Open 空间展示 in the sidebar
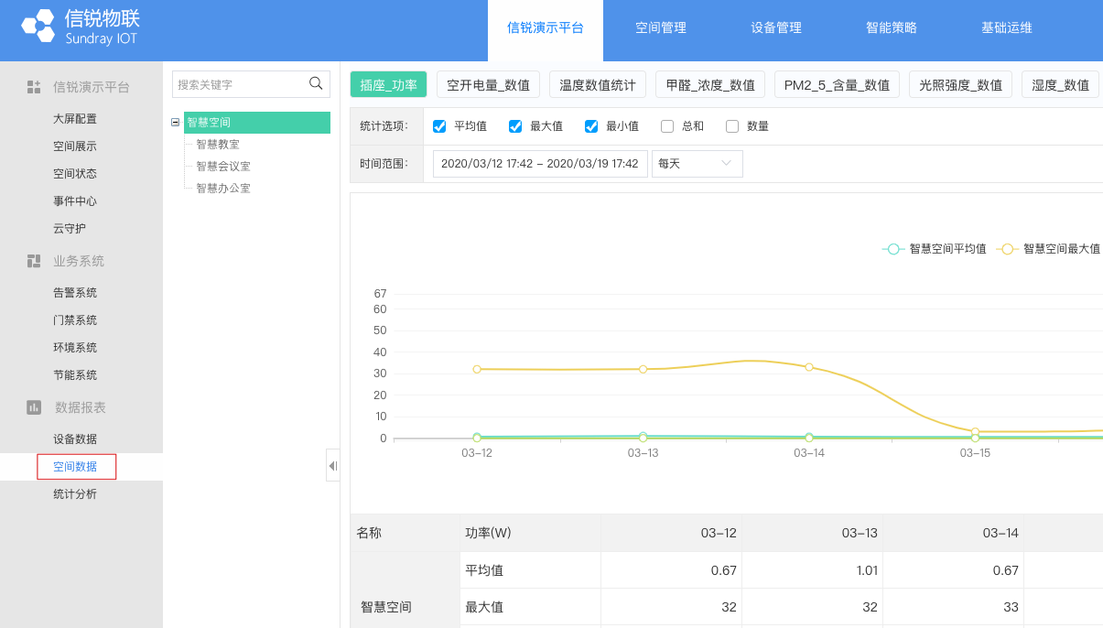Viewport: 1103px width, 628px height. point(75,146)
